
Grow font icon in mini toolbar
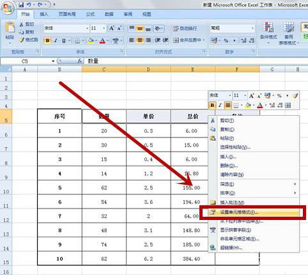[252, 96]
